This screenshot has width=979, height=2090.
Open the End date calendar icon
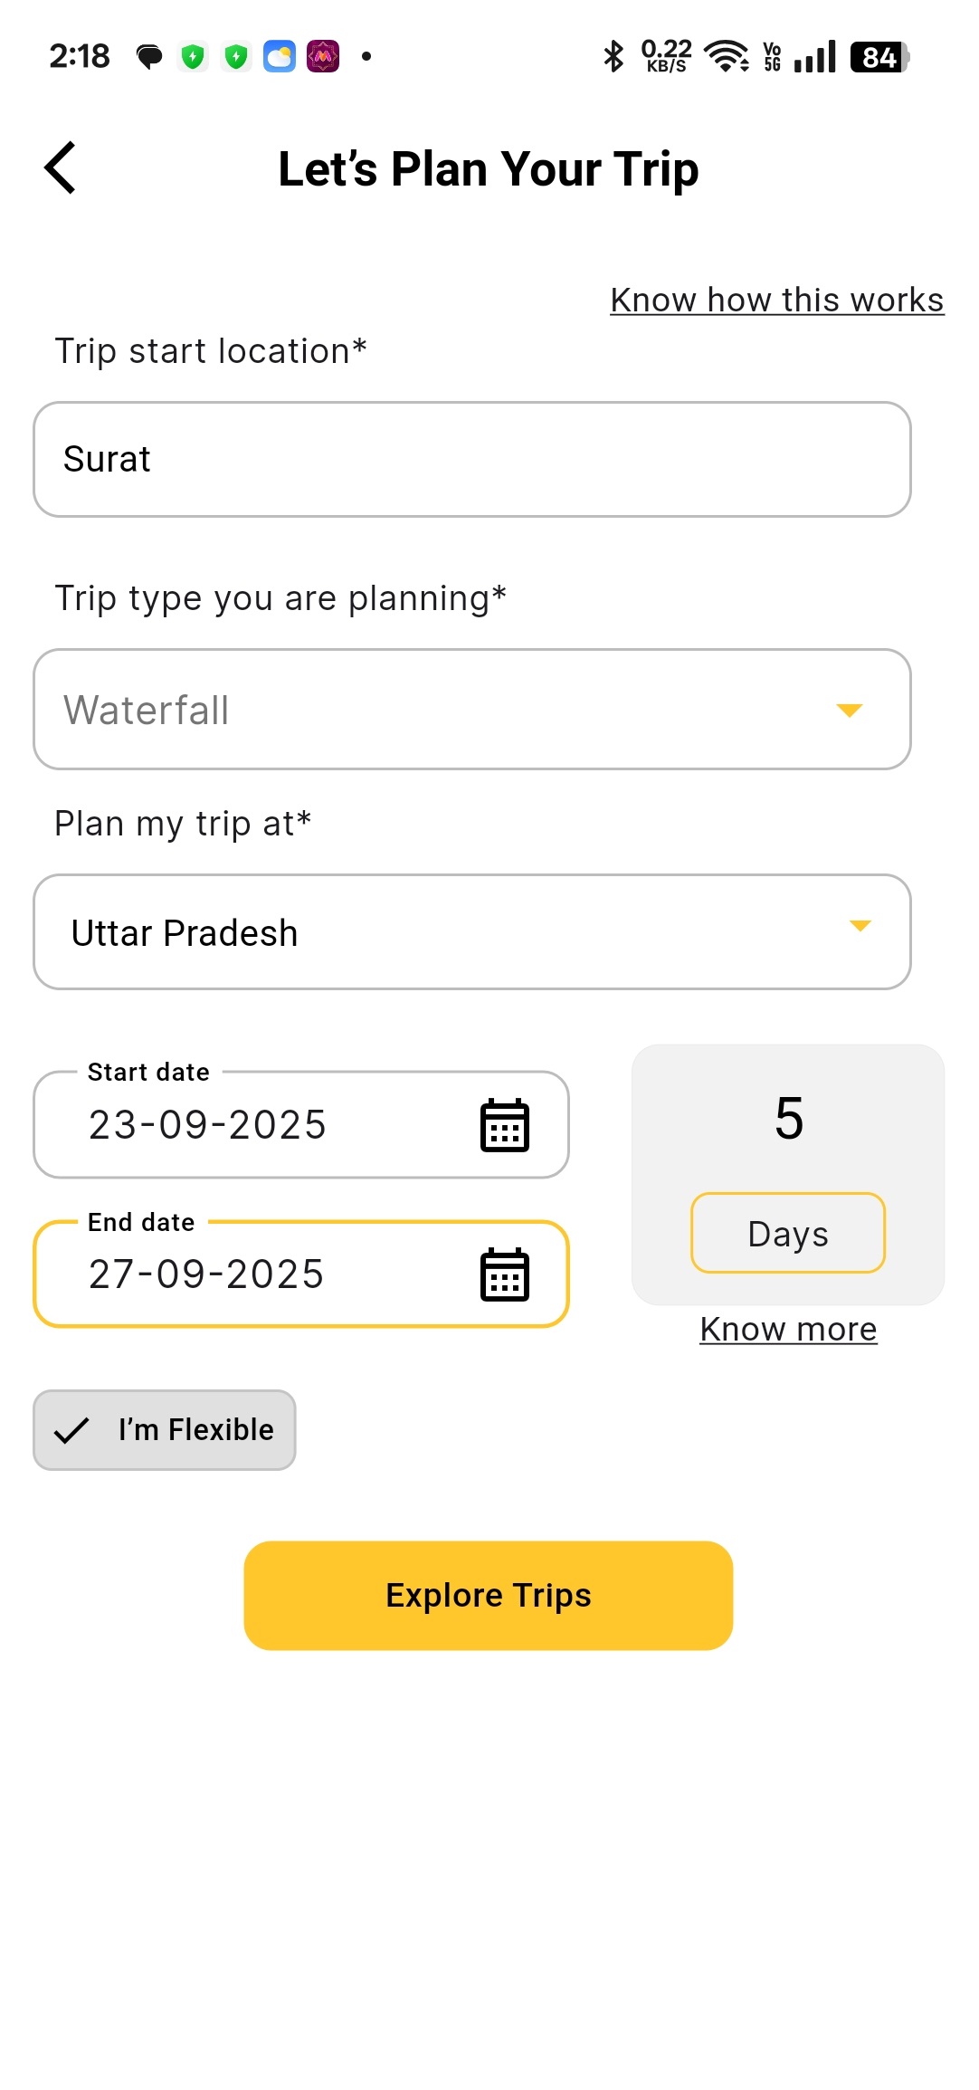coord(504,1274)
